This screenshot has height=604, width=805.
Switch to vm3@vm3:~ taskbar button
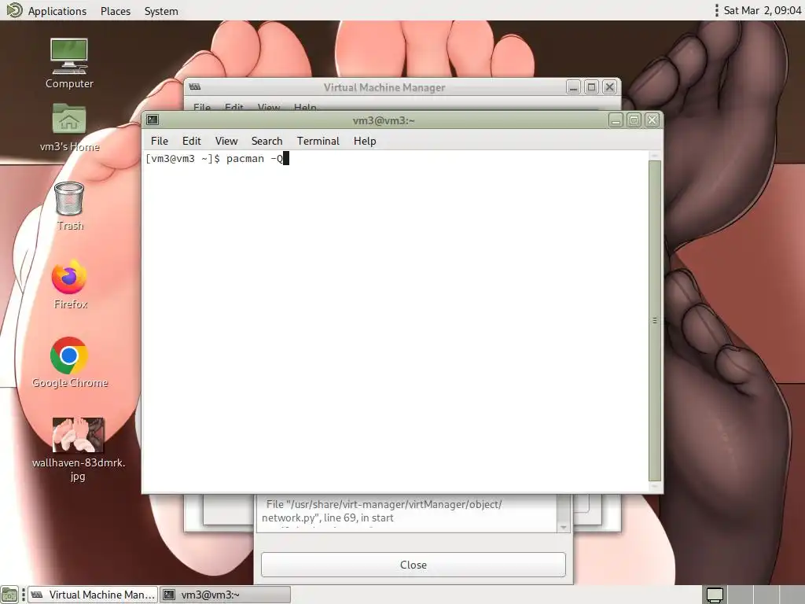click(225, 595)
